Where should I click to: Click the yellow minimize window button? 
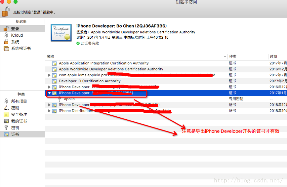point(9,2)
